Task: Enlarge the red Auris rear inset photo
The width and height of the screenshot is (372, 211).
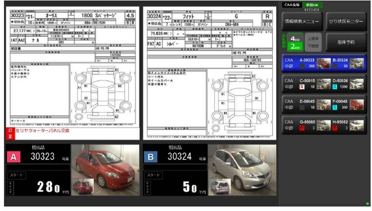Action: coord(83,187)
